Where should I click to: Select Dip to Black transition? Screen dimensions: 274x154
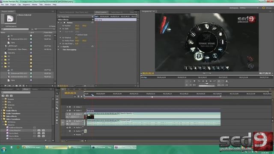click(x=14, y=133)
